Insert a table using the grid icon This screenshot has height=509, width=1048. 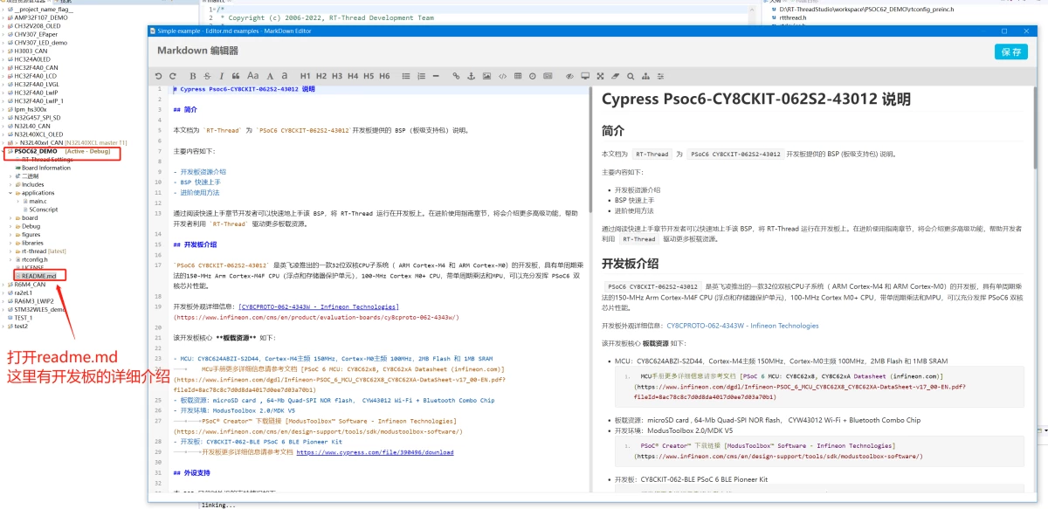point(518,76)
